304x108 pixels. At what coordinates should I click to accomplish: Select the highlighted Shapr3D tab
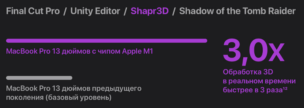point(150,12)
